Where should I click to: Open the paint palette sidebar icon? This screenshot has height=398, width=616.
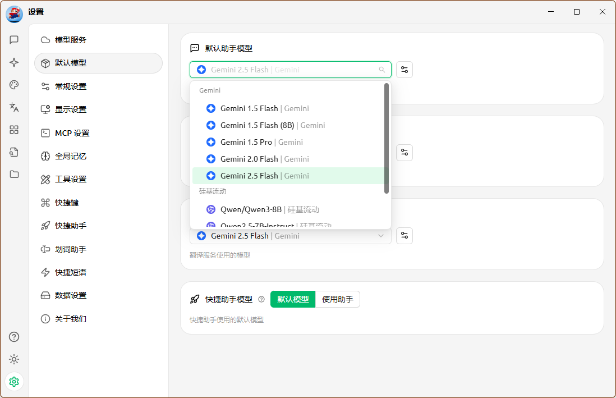14,85
